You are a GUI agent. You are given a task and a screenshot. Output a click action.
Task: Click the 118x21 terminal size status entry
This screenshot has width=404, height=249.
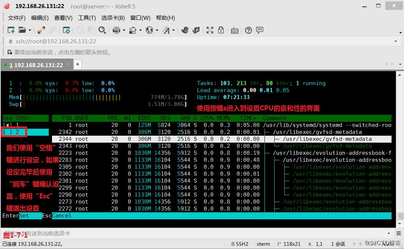(289, 244)
